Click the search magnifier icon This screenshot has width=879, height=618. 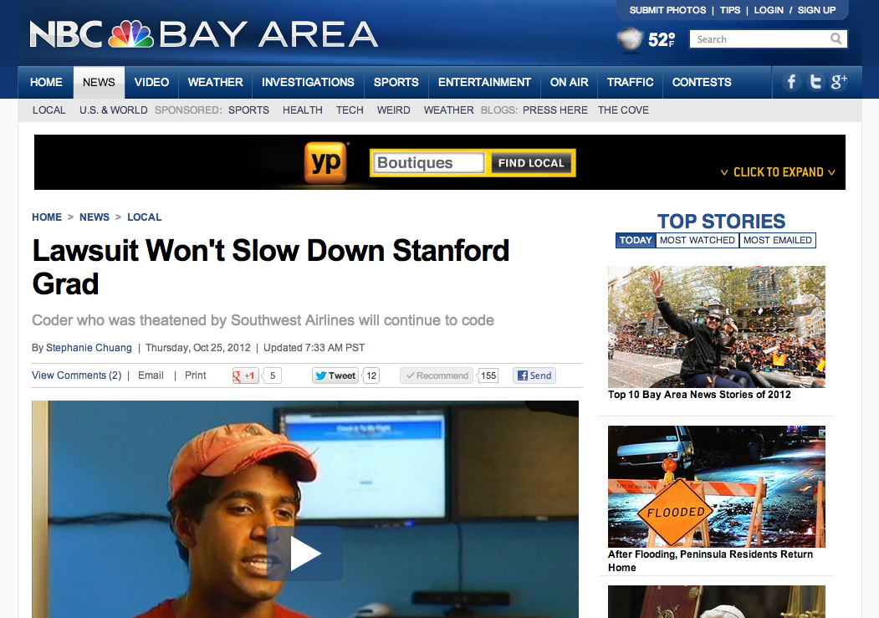coord(836,38)
